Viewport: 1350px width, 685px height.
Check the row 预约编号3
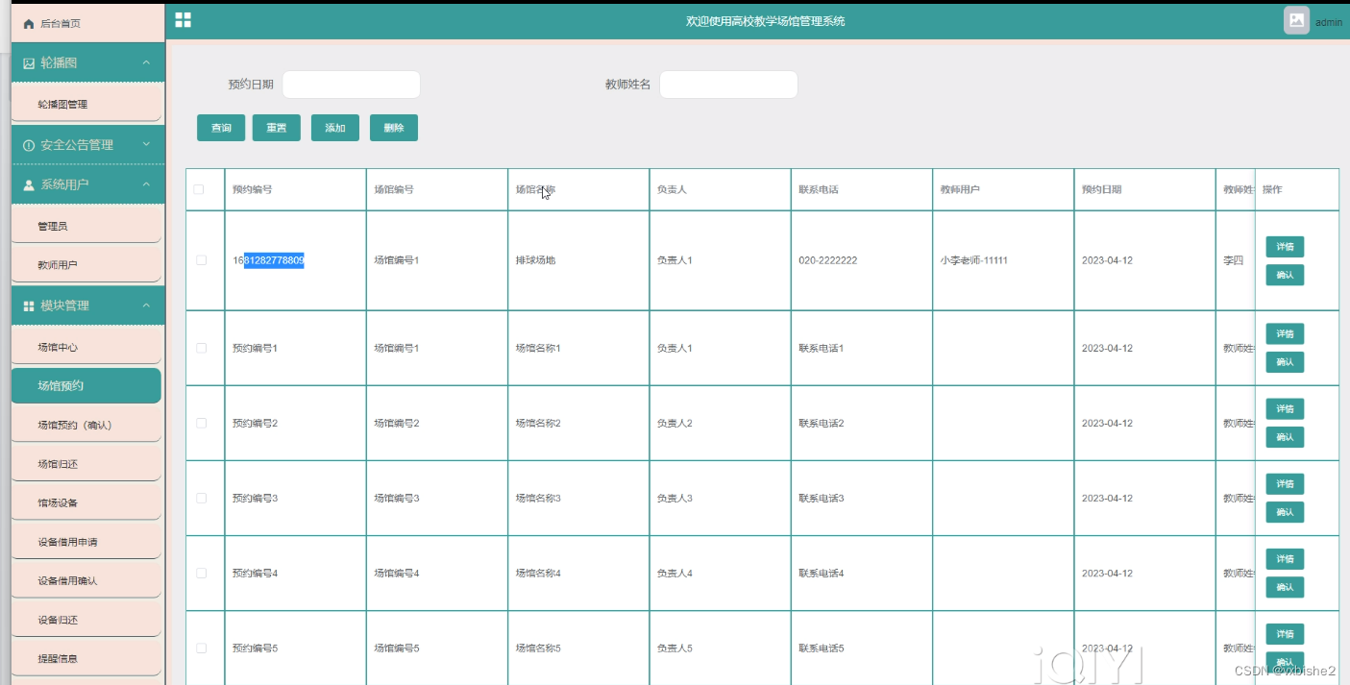point(201,498)
